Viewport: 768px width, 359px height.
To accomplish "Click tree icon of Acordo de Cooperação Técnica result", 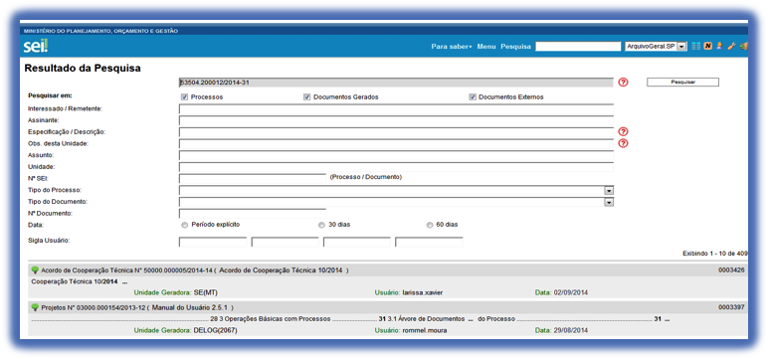I will [35, 270].
